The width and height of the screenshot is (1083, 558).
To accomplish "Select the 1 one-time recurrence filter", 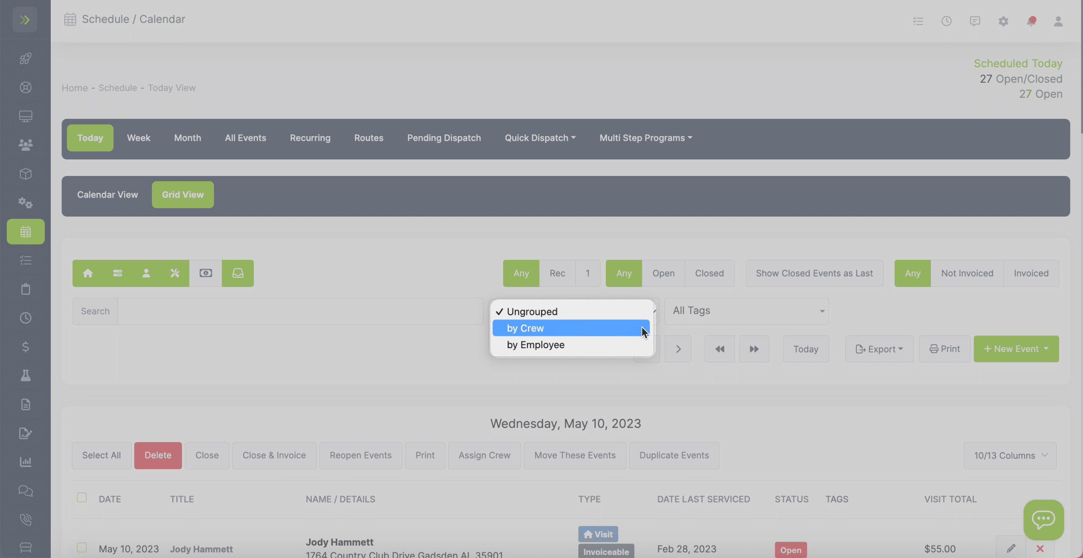I will point(588,273).
